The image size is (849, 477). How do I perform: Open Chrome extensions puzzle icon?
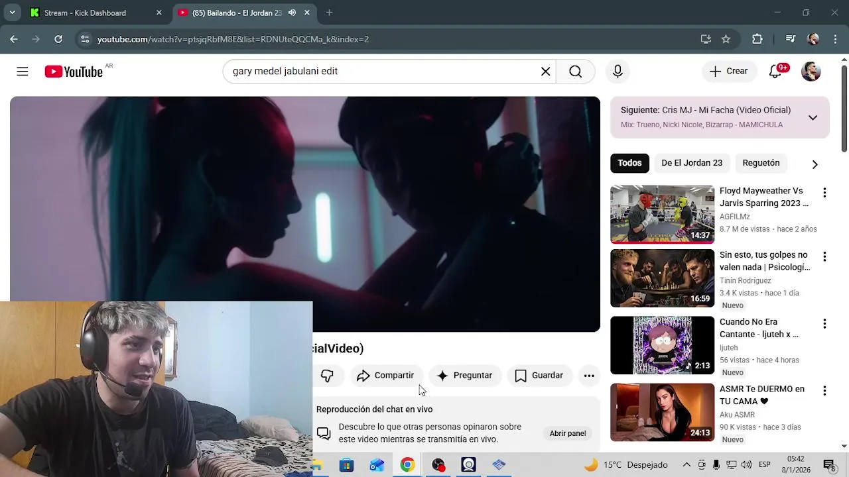(x=757, y=39)
